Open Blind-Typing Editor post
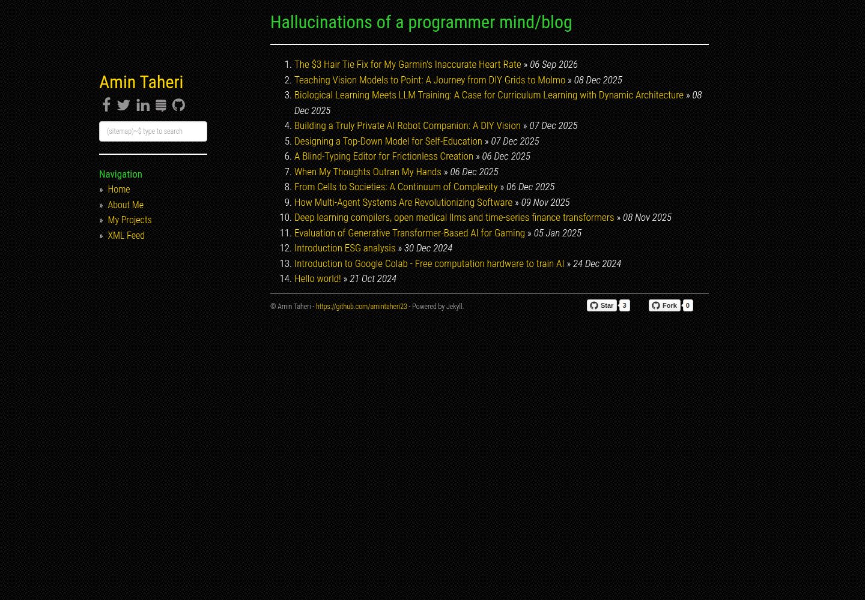865x600 pixels. pos(384,156)
